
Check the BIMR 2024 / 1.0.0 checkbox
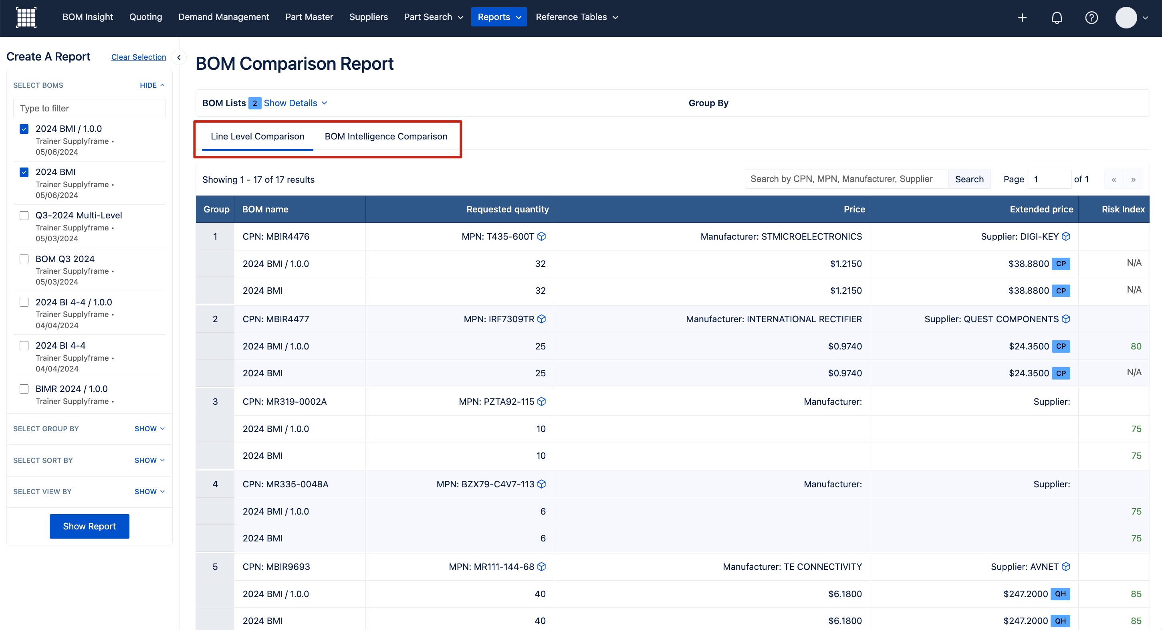(x=24, y=389)
